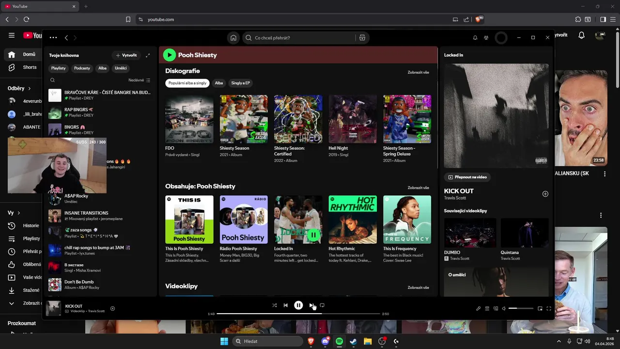Show lyrics with the microphone icon
Image resolution: width=620 pixels, height=349 pixels.
478,308
